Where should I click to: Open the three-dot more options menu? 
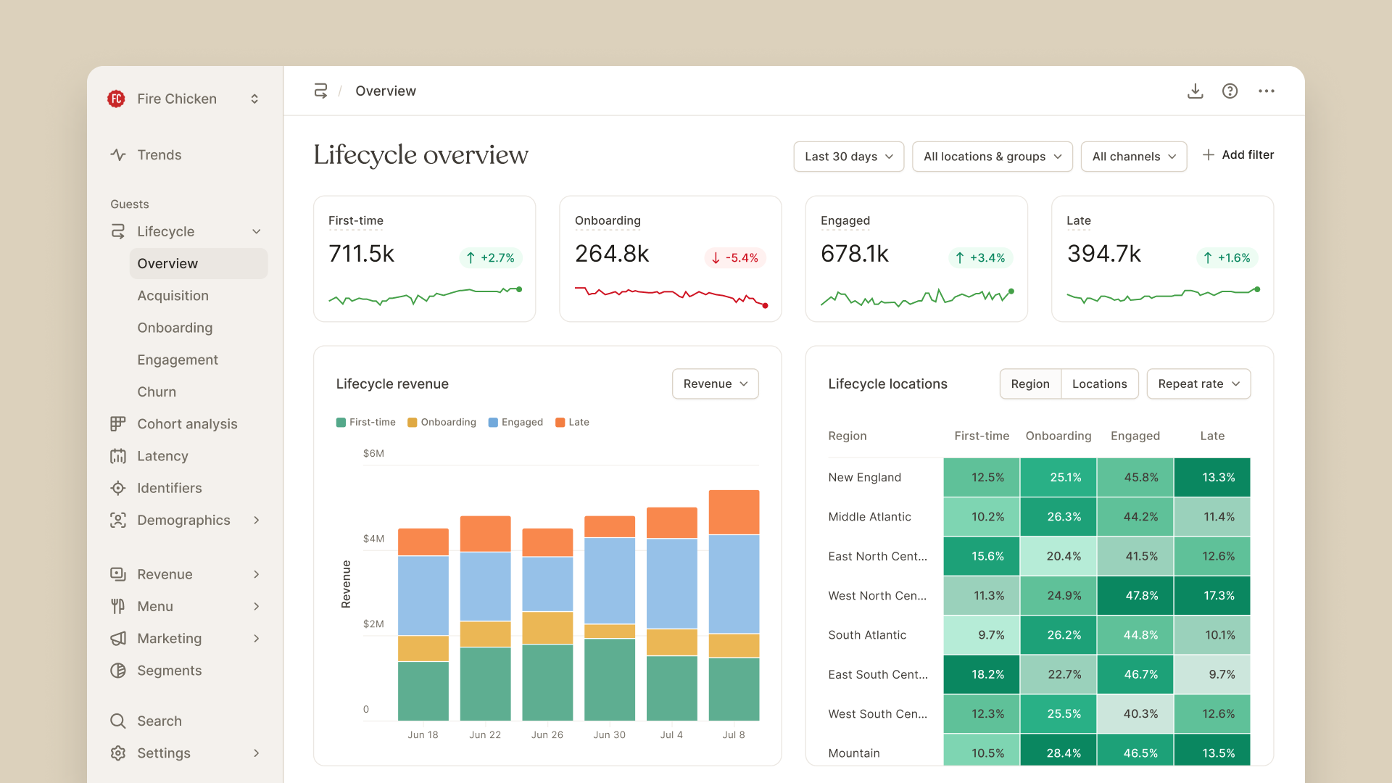(1266, 91)
